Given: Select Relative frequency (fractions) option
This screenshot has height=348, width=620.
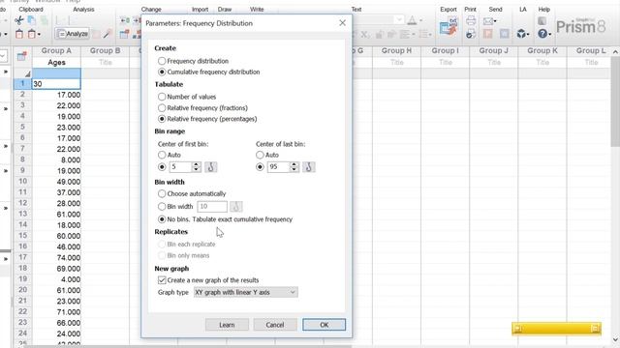Looking at the screenshot, I should (x=162, y=107).
